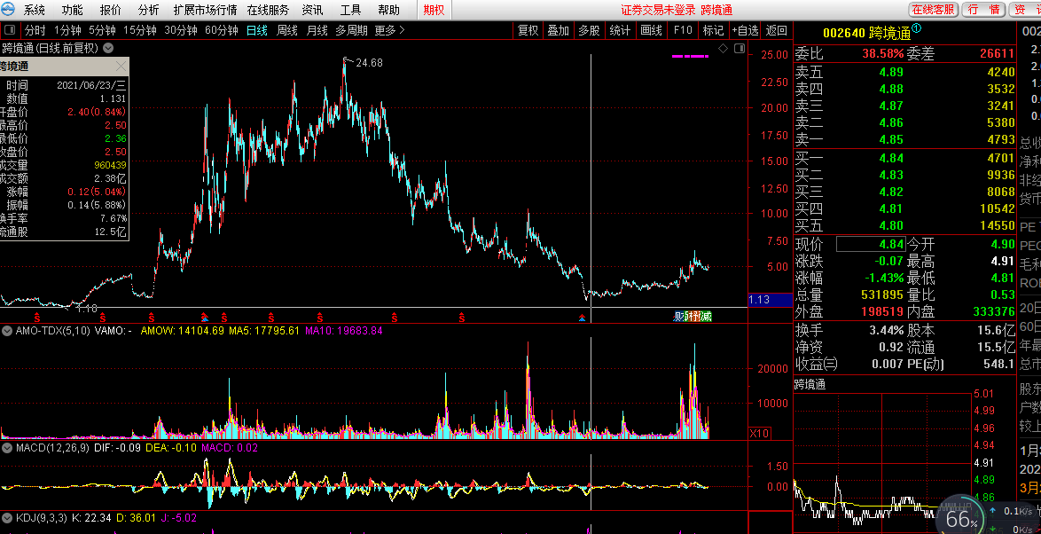Toggle the 复权 adjustment option
This screenshot has width=1041, height=534.
528,30
